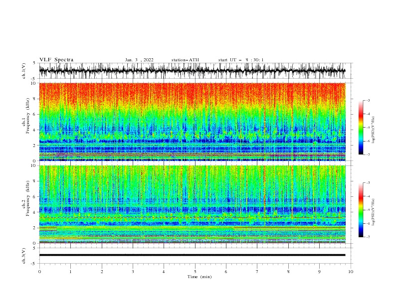Click the "1" tick on the time axis
This screenshot has width=395, height=305.
coord(70,272)
